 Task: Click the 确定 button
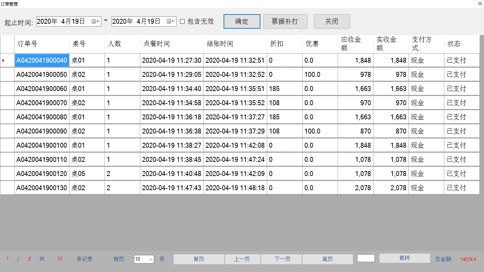(x=242, y=21)
